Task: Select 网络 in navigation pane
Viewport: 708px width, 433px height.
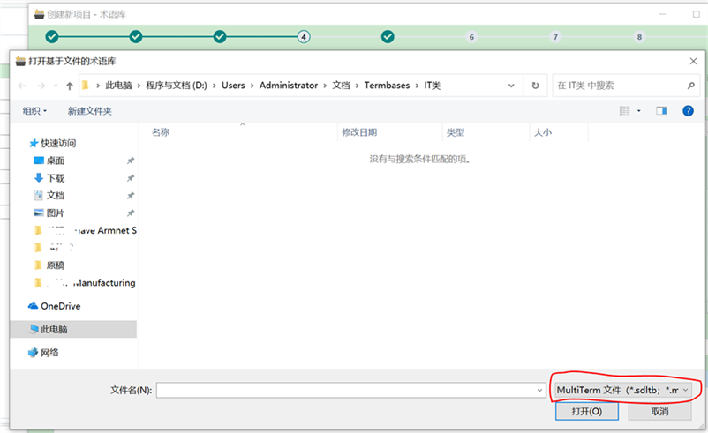Action: [x=43, y=353]
